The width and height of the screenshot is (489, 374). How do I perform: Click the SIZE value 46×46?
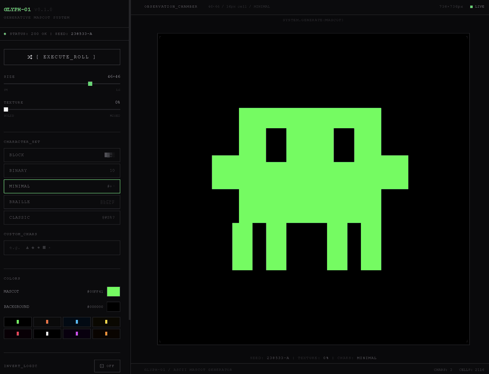click(x=114, y=77)
